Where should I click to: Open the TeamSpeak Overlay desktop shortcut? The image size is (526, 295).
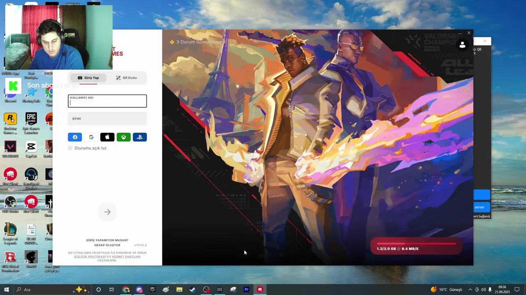(31, 179)
